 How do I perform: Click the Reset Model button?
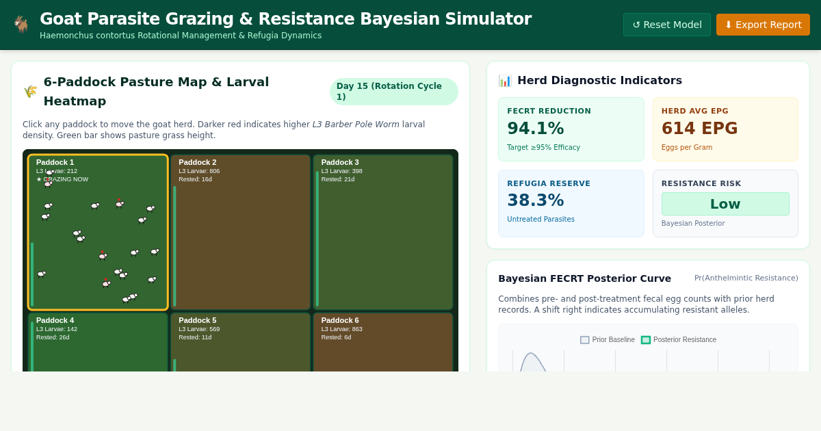(x=666, y=25)
